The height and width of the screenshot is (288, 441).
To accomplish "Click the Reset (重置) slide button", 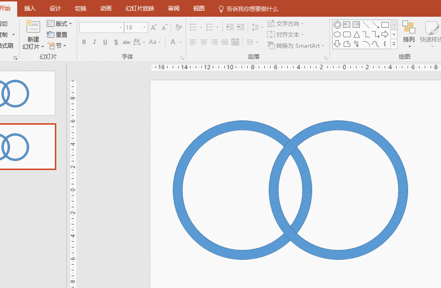I will [x=57, y=34].
